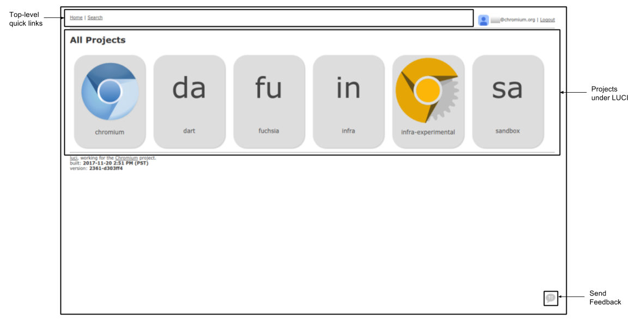Select the 'da' dart project tile
The width and height of the screenshot is (636, 327).
(190, 102)
